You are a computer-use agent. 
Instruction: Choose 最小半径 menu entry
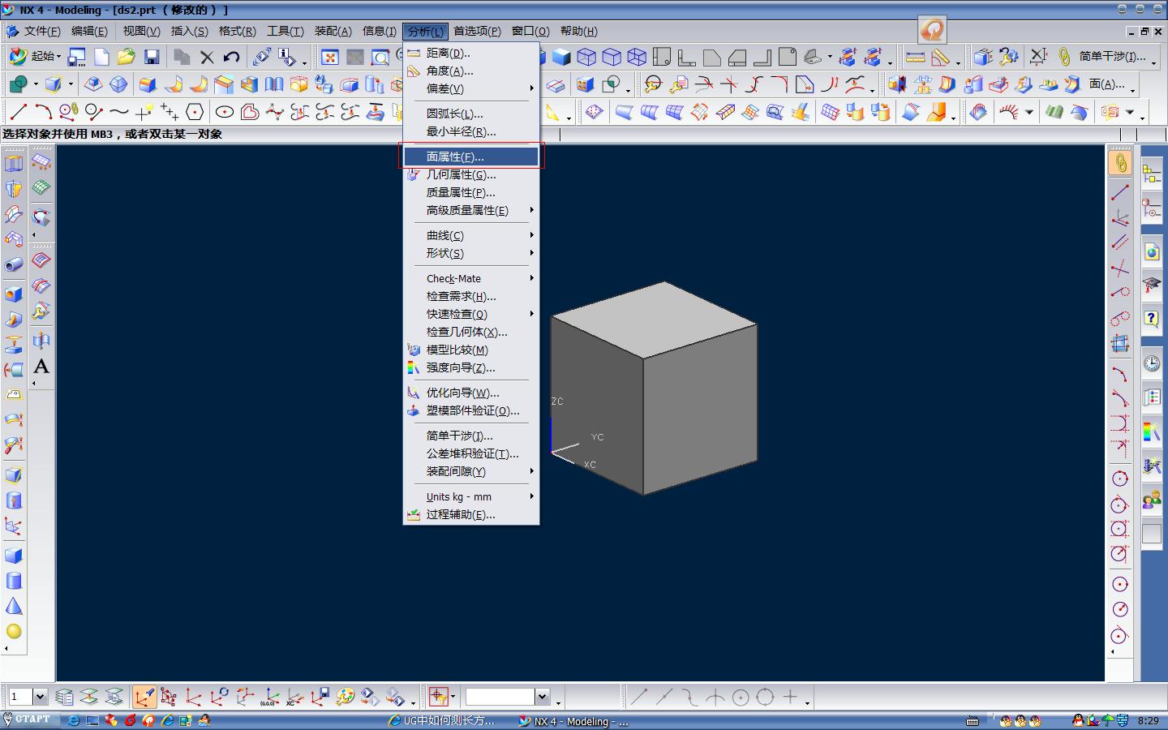pos(471,131)
